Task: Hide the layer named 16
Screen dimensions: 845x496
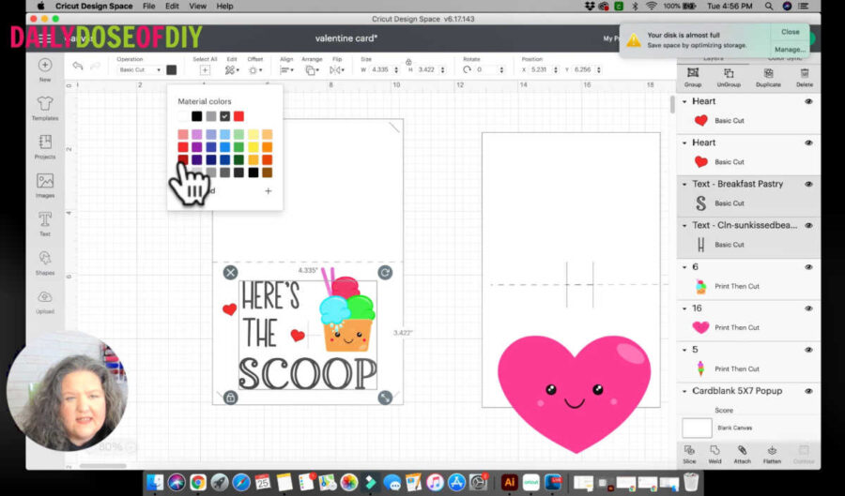Action: (808, 308)
